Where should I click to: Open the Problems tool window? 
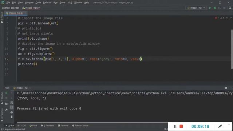pyautogui.click(x=47, y=126)
